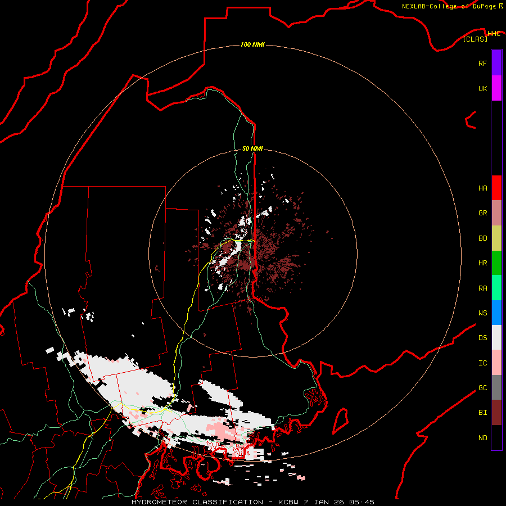This screenshot has width=506, height=506.
Task: Click the RF purple legend swatch
Action: [x=496, y=62]
